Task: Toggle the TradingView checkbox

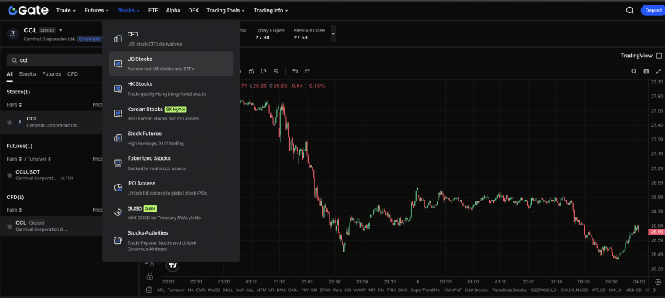Action: tap(659, 56)
